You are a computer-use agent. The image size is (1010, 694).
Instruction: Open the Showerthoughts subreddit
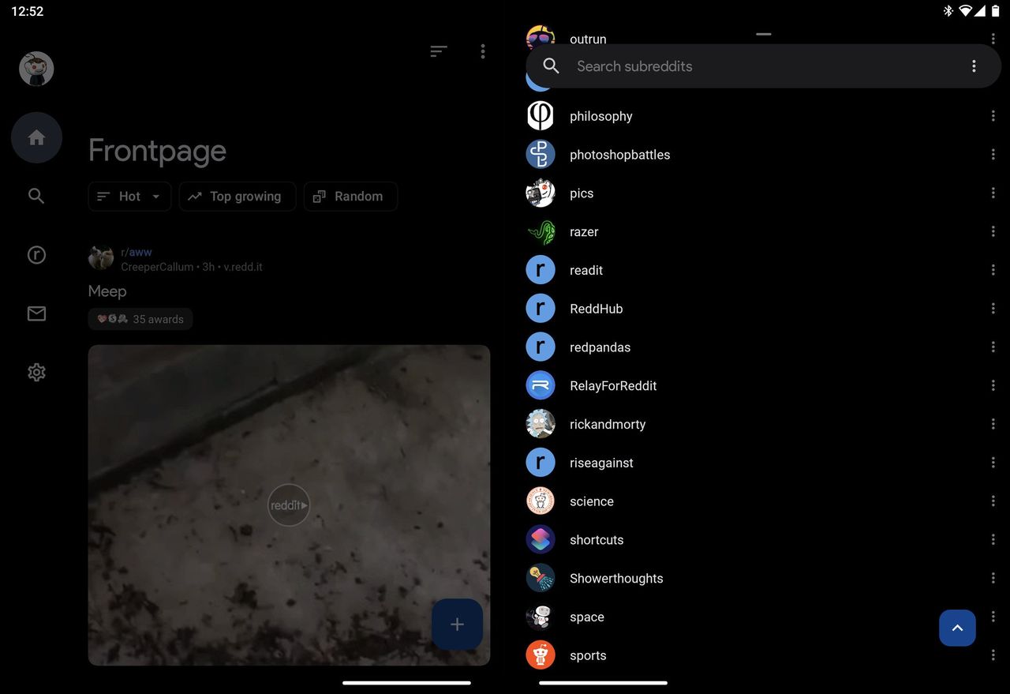coord(616,578)
